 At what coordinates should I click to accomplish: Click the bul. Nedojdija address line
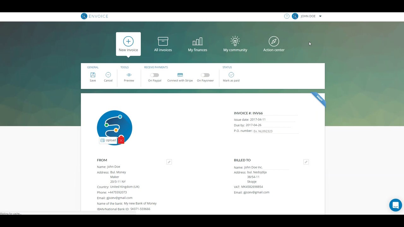pyautogui.click(x=257, y=172)
